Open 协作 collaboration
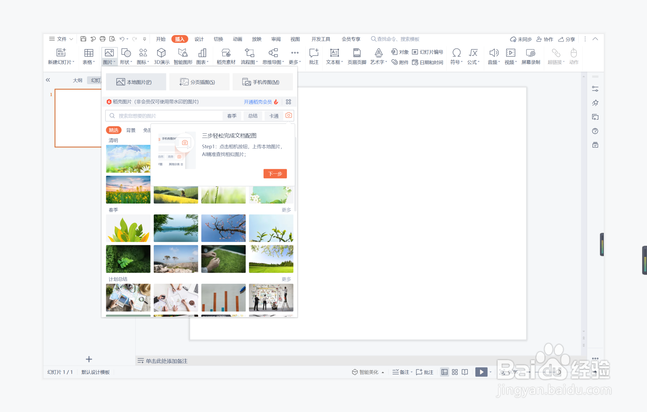Image resolution: width=647 pixels, height=412 pixels. pos(545,39)
